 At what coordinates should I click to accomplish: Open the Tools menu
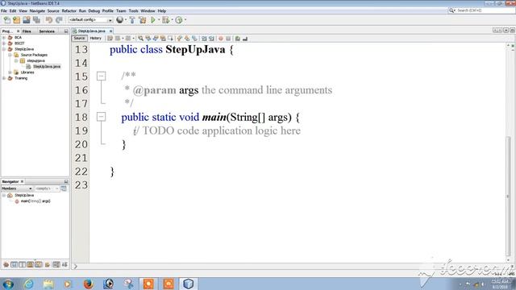click(x=133, y=10)
